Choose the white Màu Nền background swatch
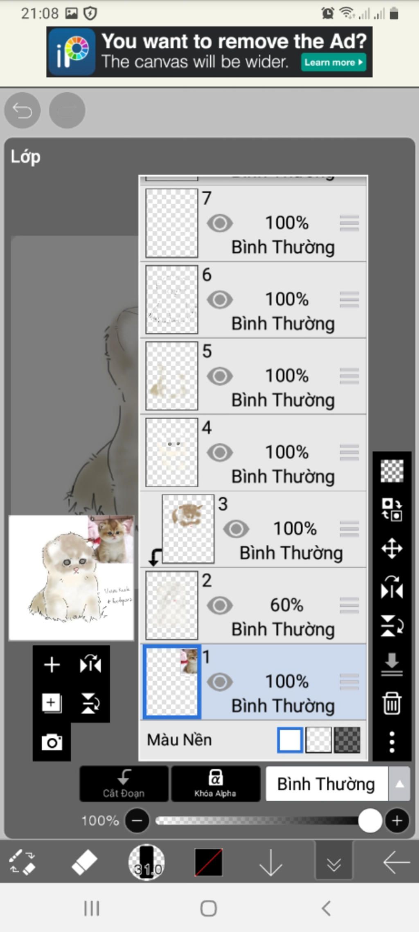Viewport: 419px width, 932px height. click(290, 740)
